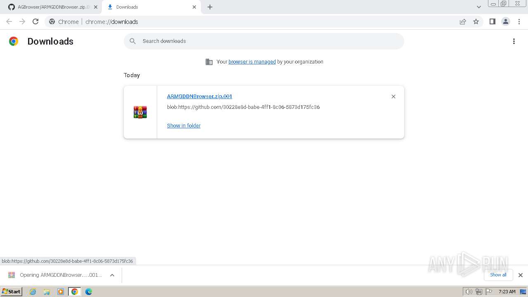Expand the tab search dropdown arrow
Image resolution: width=528 pixels, height=297 pixels.
pos(479,7)
